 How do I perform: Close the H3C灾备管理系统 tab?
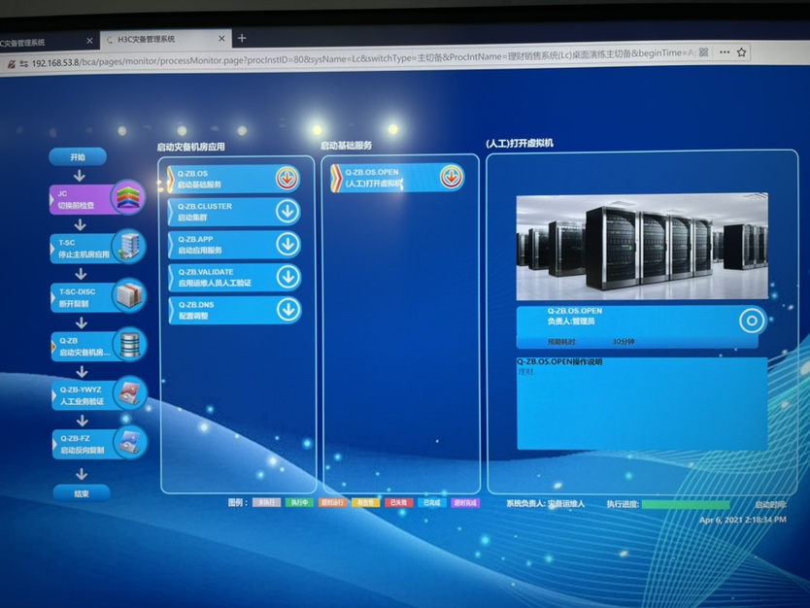point(221,38)
